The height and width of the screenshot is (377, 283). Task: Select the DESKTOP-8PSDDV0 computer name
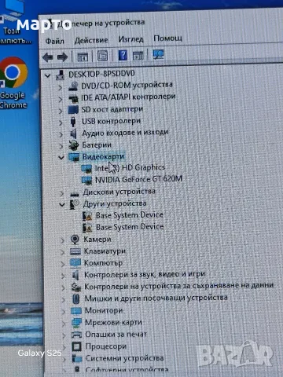101,74
